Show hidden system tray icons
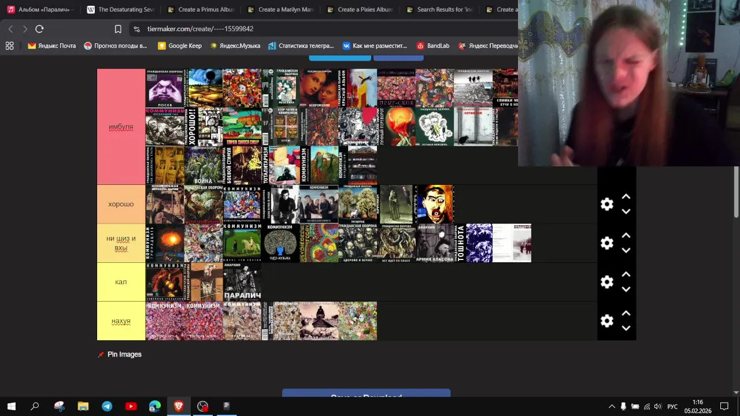This screenshot has width=740, height=416. (612, 407)
